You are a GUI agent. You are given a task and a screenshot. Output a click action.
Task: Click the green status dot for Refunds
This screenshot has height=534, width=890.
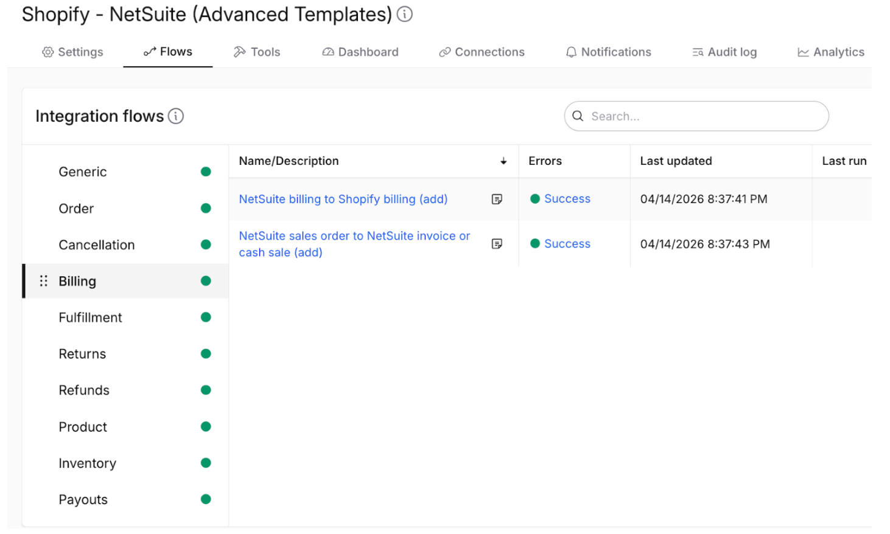(206, 390)
